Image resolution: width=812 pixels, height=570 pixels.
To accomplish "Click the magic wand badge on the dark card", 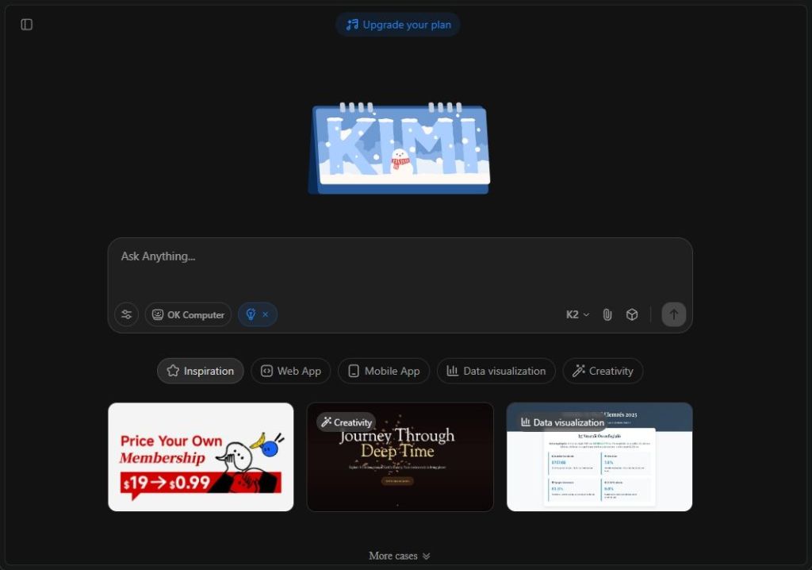I will [x=328, y=422].
